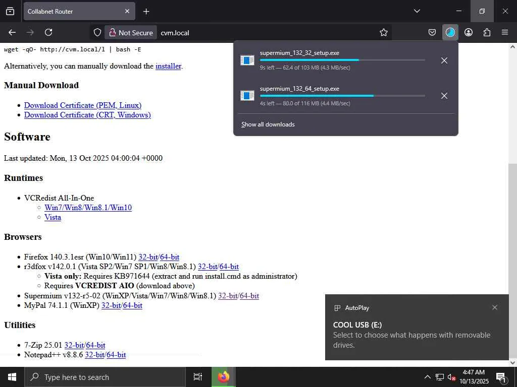This screenshot has height=387, width=517.
Task: Open Save to Pocket icon
Action: click(432, 32)
